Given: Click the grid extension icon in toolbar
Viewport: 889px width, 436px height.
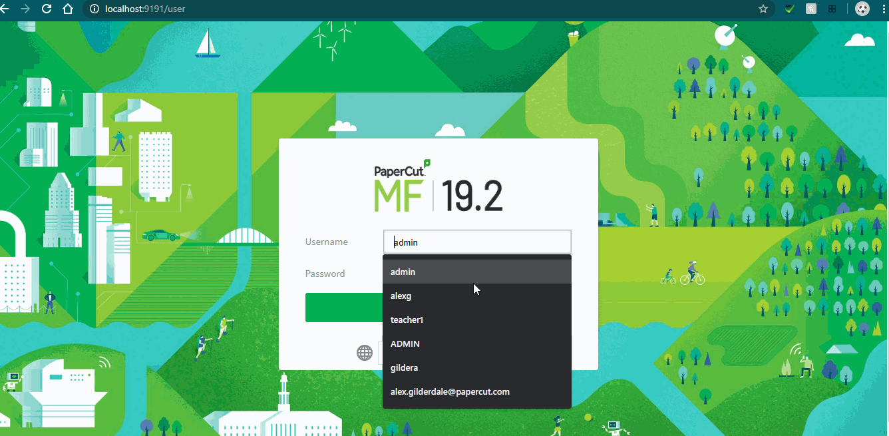Looking at the screenshot, I should (x=832, y=9).
